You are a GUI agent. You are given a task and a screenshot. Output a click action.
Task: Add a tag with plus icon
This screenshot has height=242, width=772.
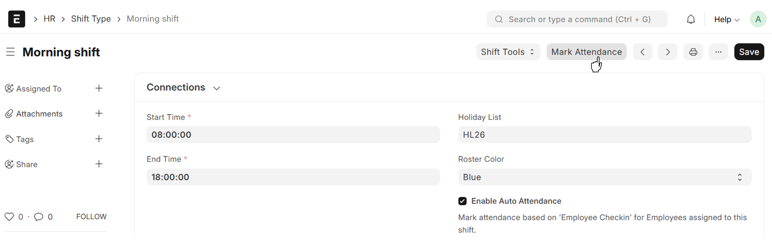point(99,139)
